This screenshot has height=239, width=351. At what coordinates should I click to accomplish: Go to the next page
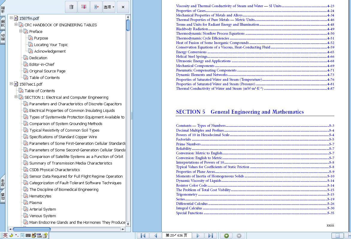click(198, 236)
